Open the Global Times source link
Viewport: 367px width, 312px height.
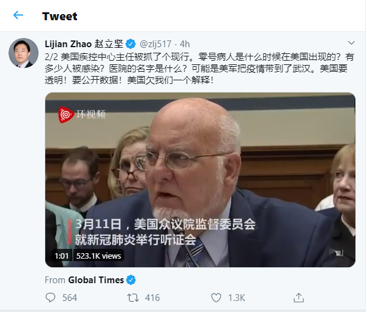click(96, 280)
